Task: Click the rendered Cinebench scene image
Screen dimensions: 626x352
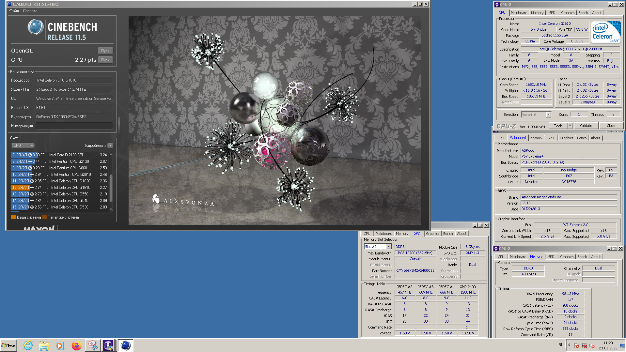Action: [274, 120]
